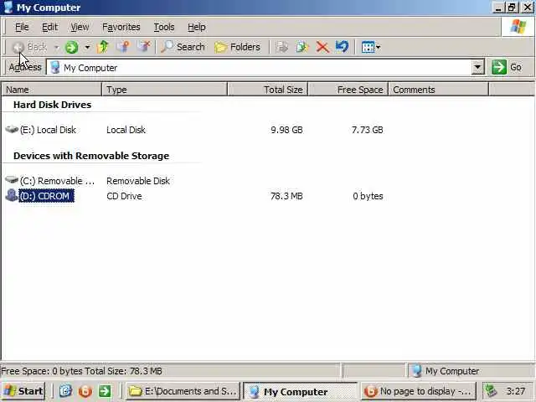The width and height of the screenshot is (536, 402).
Task: Launch blue Internet Explorer quick launch icon
Action: point(65,391)
